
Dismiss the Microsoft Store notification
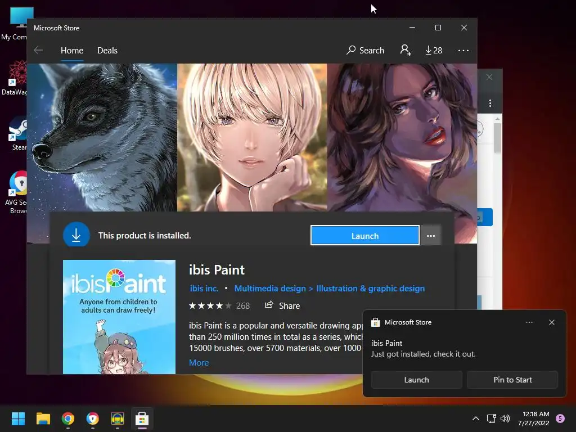552,322
